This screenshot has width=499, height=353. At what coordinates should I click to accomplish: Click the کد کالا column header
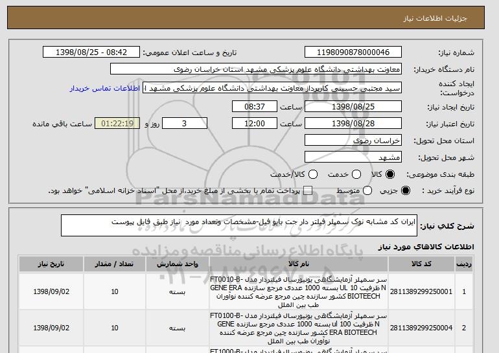pyautogui.click(x=421, y=264)
